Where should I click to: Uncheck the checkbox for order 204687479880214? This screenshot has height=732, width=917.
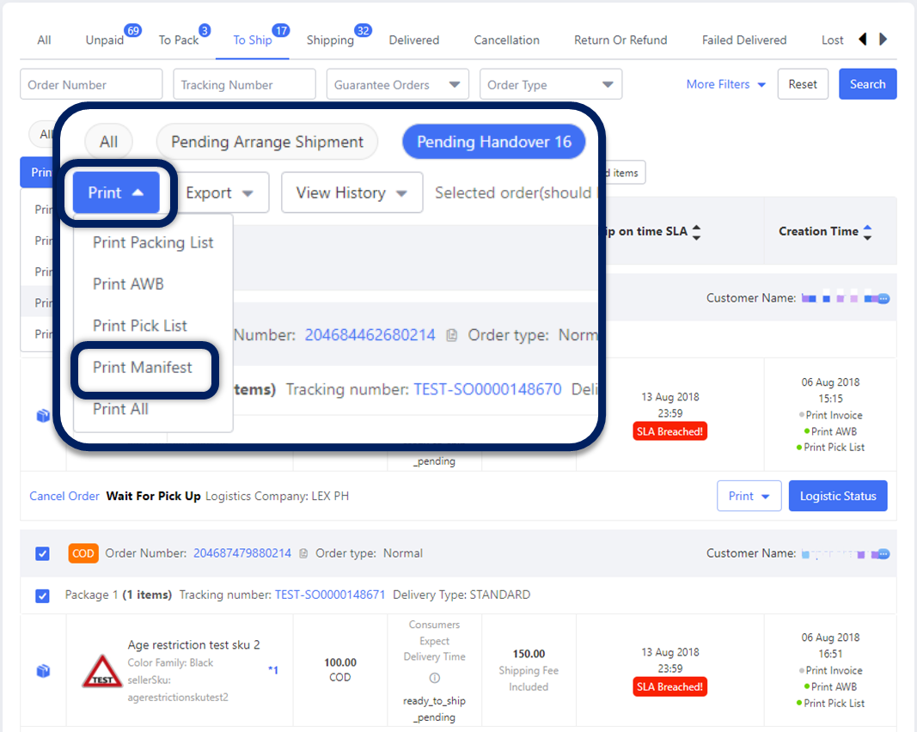42,553
